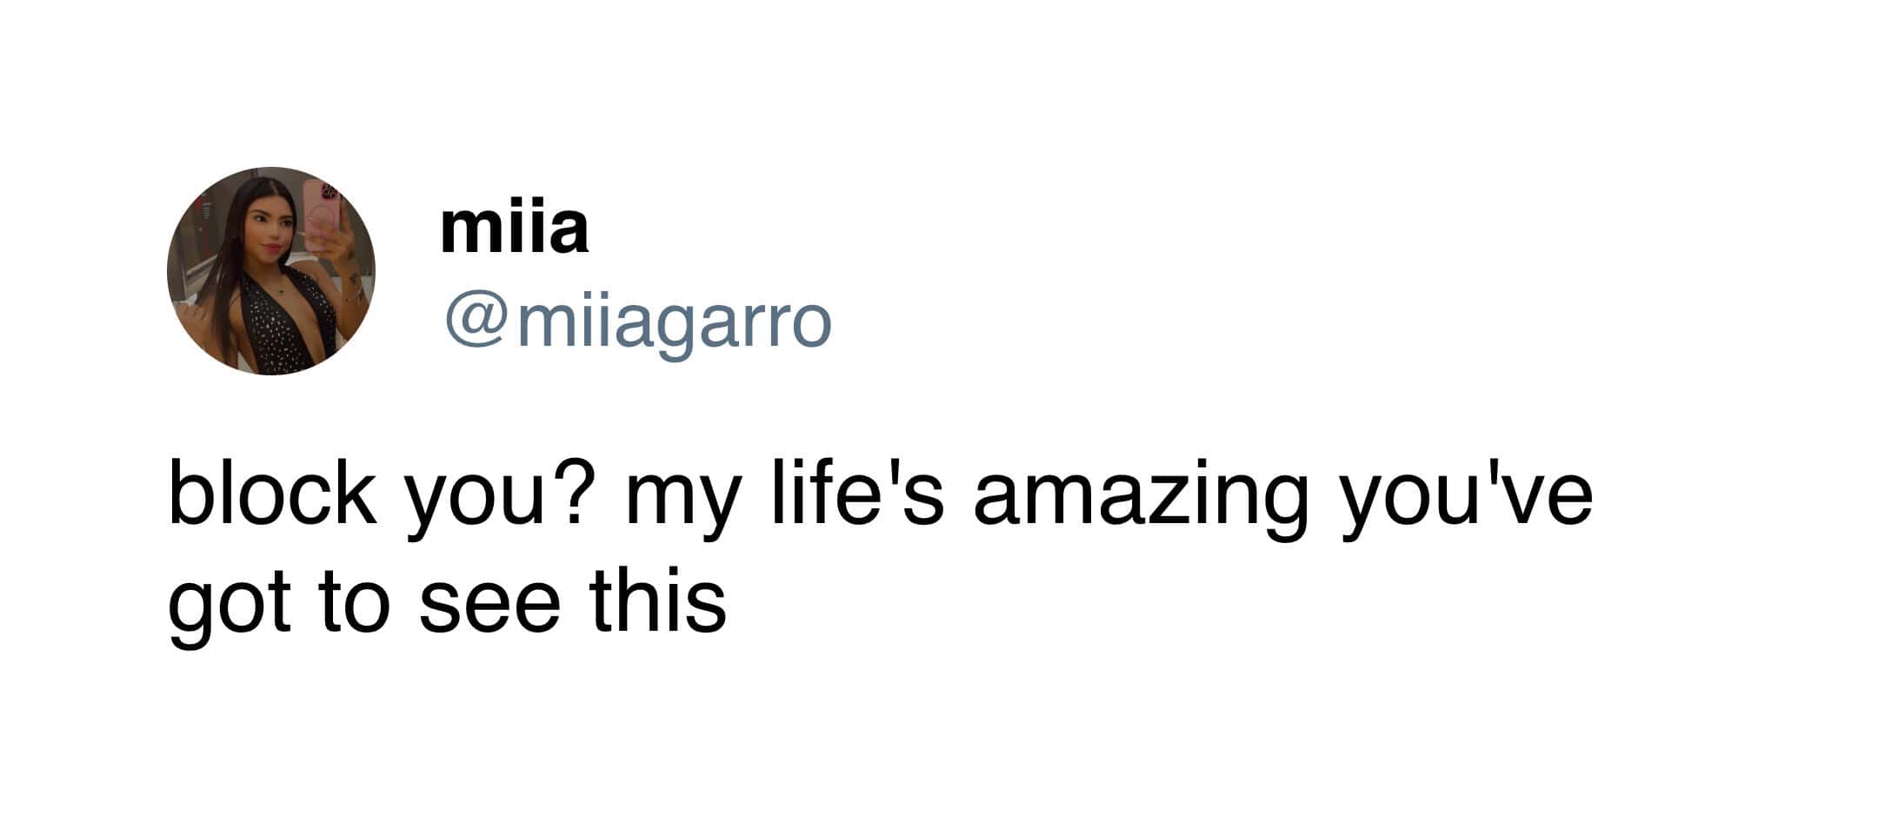Click the @ symbol in the handle
This screenshot has width=1878, height=822.
point(477,323)
